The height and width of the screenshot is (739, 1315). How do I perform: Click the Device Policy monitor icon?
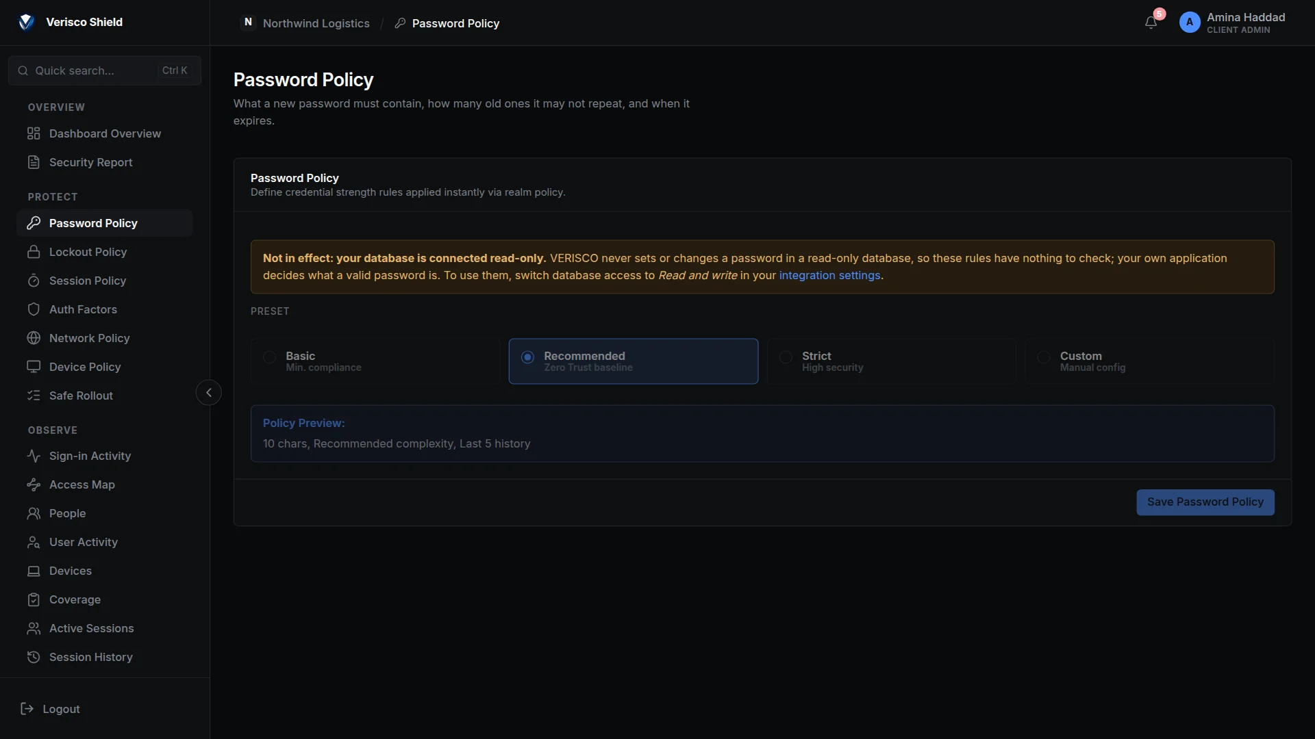(x=34, y=367)
